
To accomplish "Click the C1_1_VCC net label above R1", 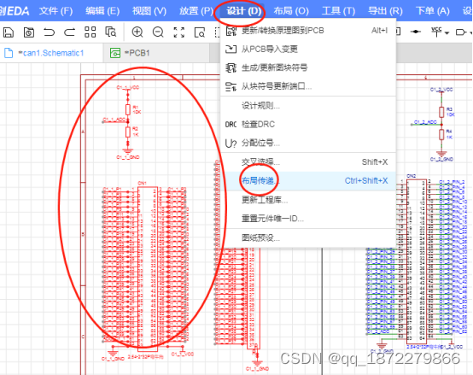I will [x=128, y=87].
